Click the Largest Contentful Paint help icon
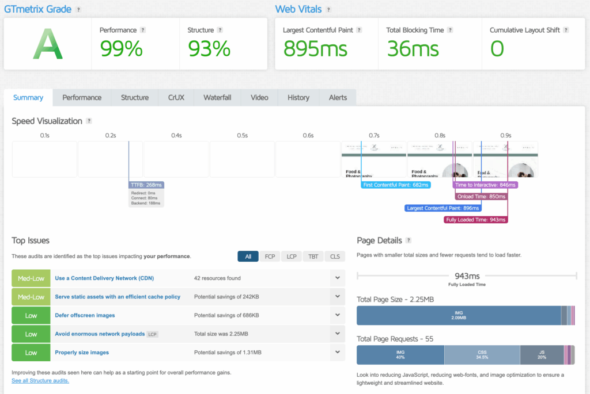Screen dimensions: 590x394 tap(359, 30)
